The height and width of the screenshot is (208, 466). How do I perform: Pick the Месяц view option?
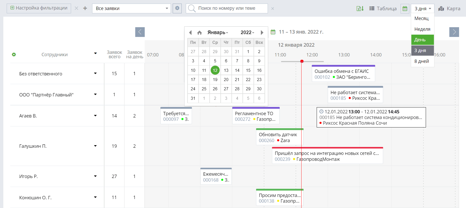pos(421,18)
